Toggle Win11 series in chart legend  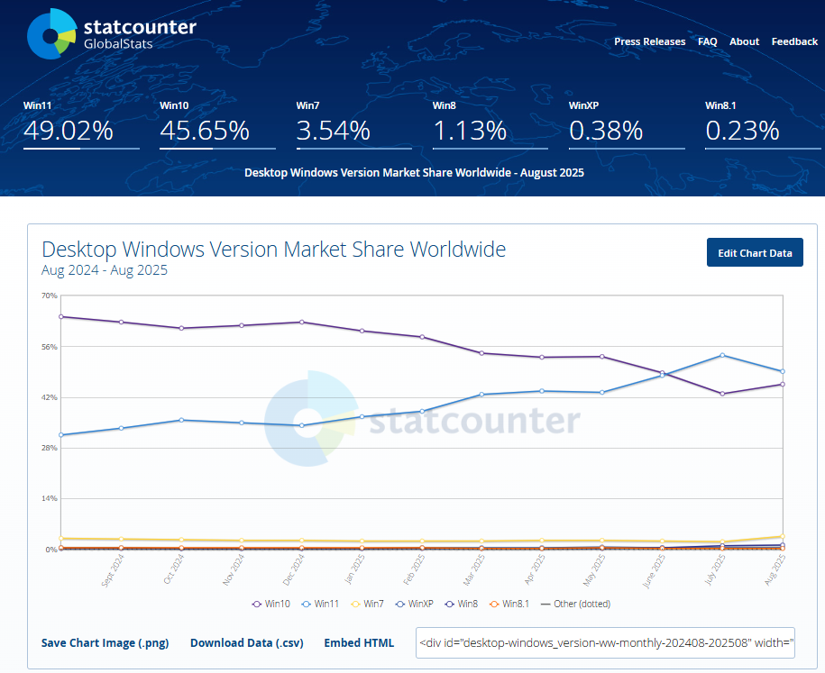click(x=320, y=605)
